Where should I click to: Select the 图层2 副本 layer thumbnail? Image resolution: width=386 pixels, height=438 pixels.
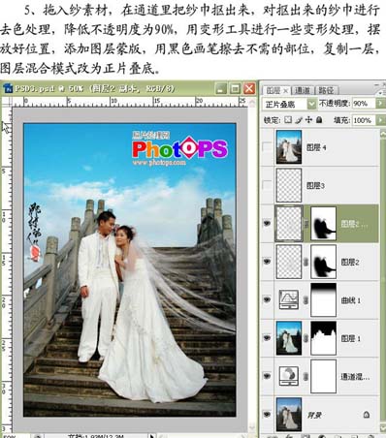(x=289, y=224)
